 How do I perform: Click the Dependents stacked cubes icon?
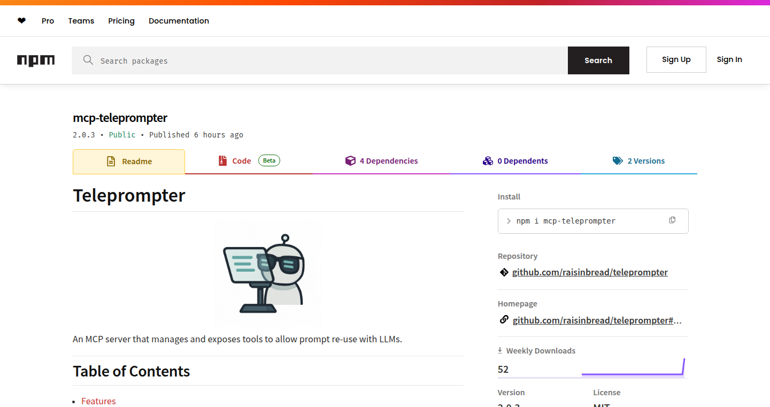coord(488,161)
